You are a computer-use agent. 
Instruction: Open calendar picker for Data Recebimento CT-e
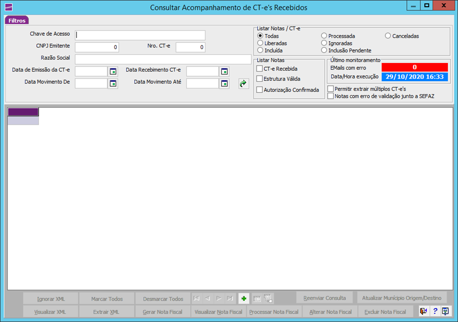[x=224, y=71]
